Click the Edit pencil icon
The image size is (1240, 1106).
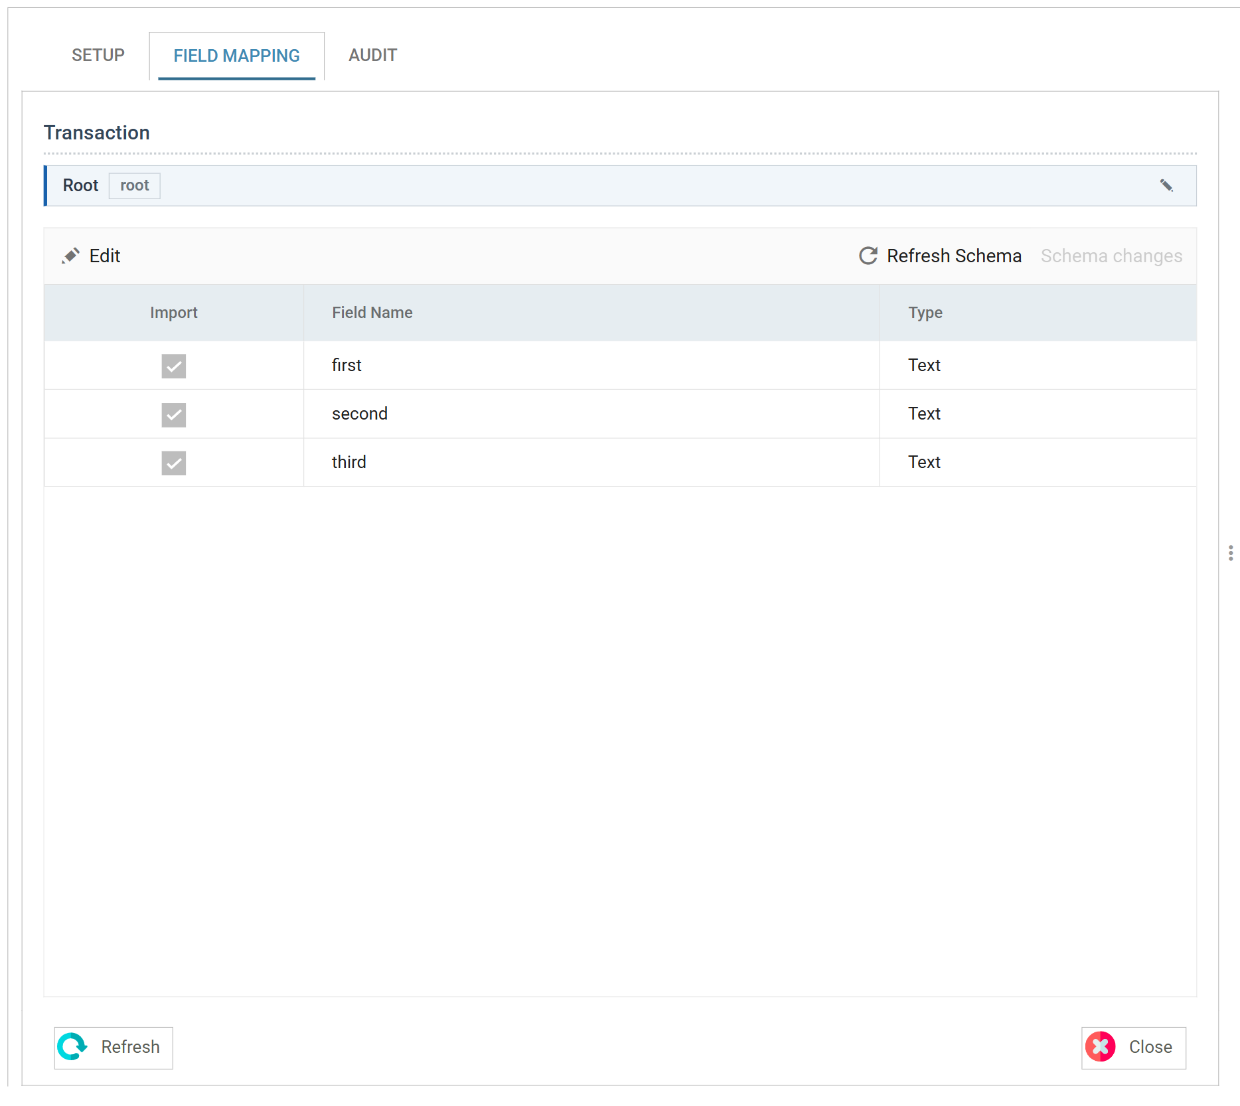coord(71,256)
